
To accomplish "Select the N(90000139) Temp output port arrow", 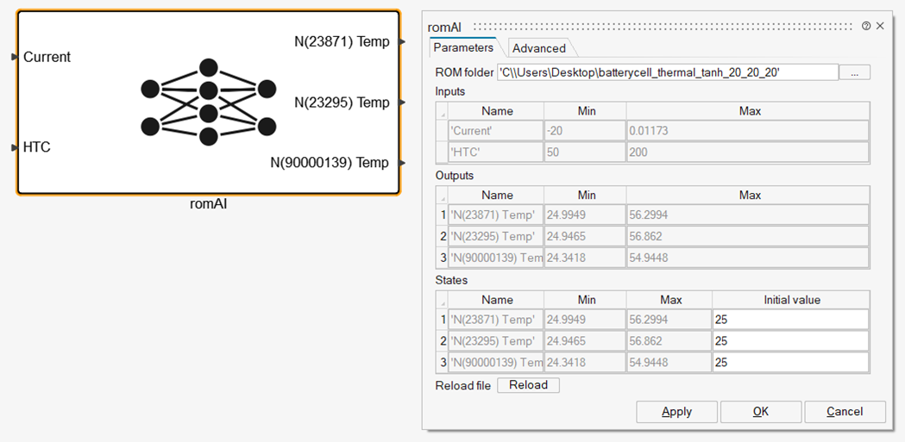I will 403,163.
